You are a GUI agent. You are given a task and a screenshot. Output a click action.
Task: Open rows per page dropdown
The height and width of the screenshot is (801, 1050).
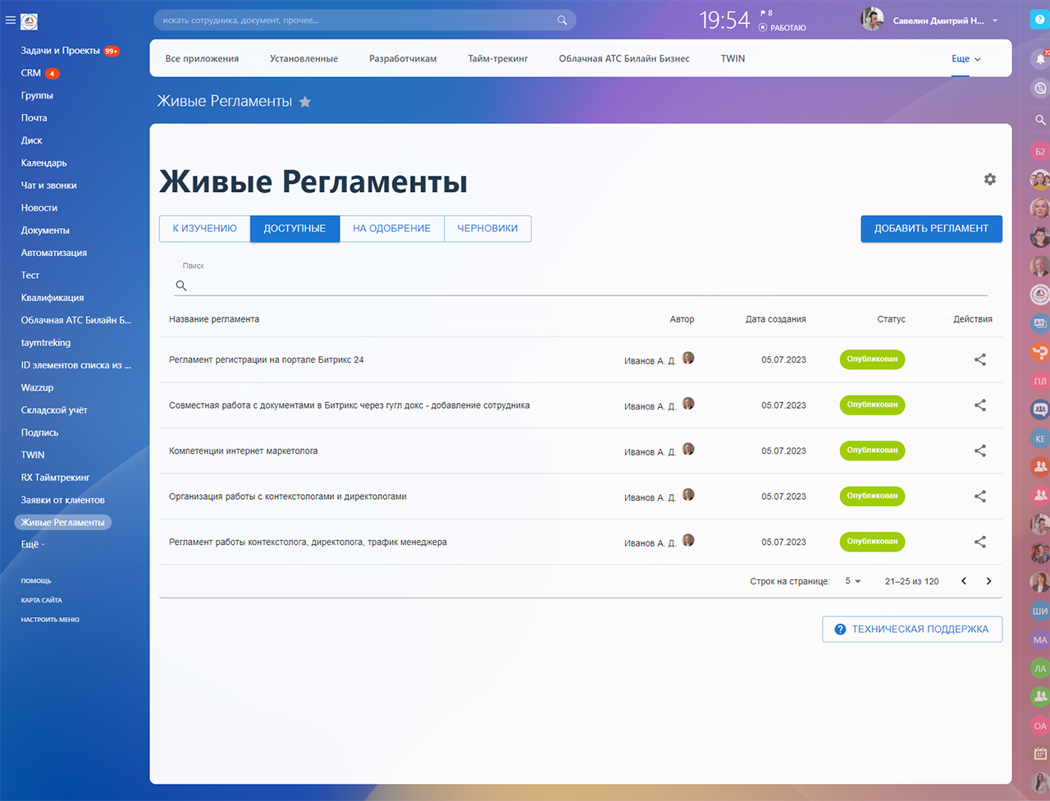pyautogui.click(x=853, y=581)
